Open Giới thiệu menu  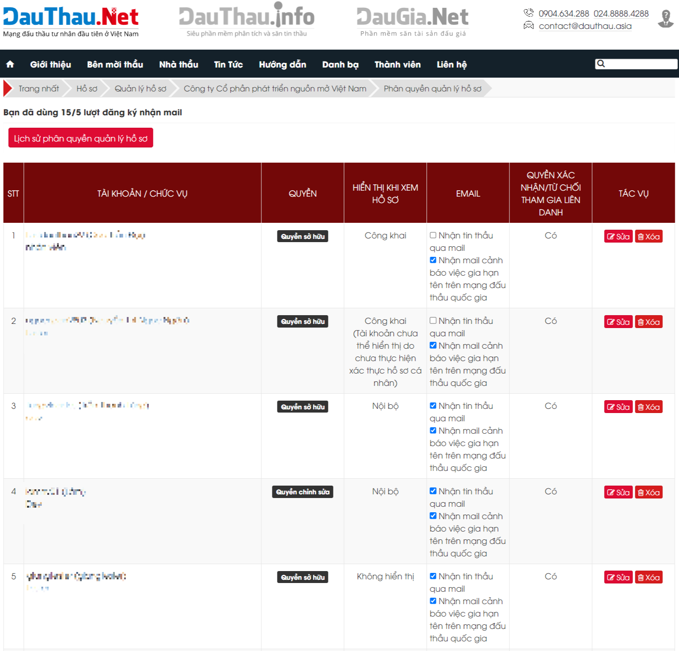[51, 64]
